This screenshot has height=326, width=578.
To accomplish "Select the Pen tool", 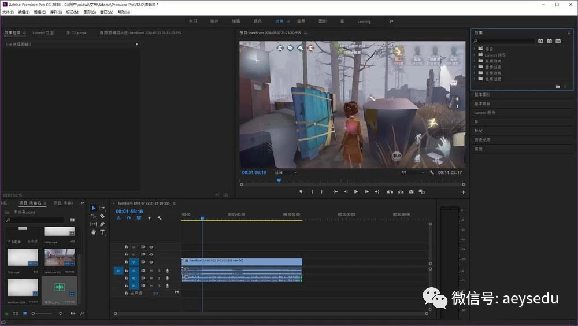I will (x=102, y=224).
